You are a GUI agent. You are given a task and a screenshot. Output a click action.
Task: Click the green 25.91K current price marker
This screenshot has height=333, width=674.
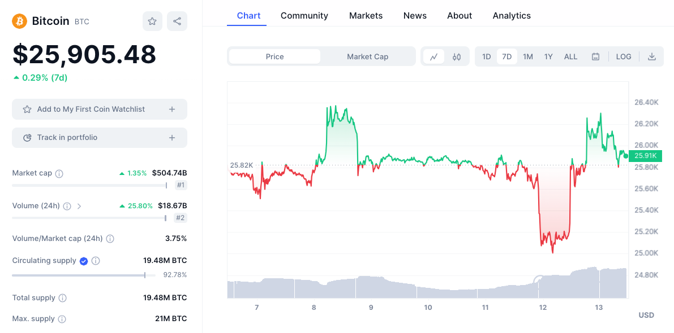[645, 156]
